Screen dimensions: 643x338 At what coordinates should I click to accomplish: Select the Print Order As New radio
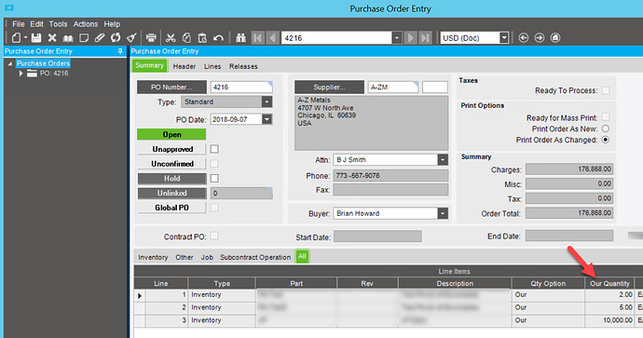[606, 128]
